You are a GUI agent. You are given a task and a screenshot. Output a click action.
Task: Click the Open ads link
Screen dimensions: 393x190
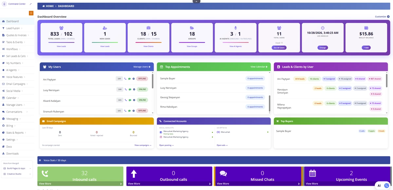pos(222,145)
